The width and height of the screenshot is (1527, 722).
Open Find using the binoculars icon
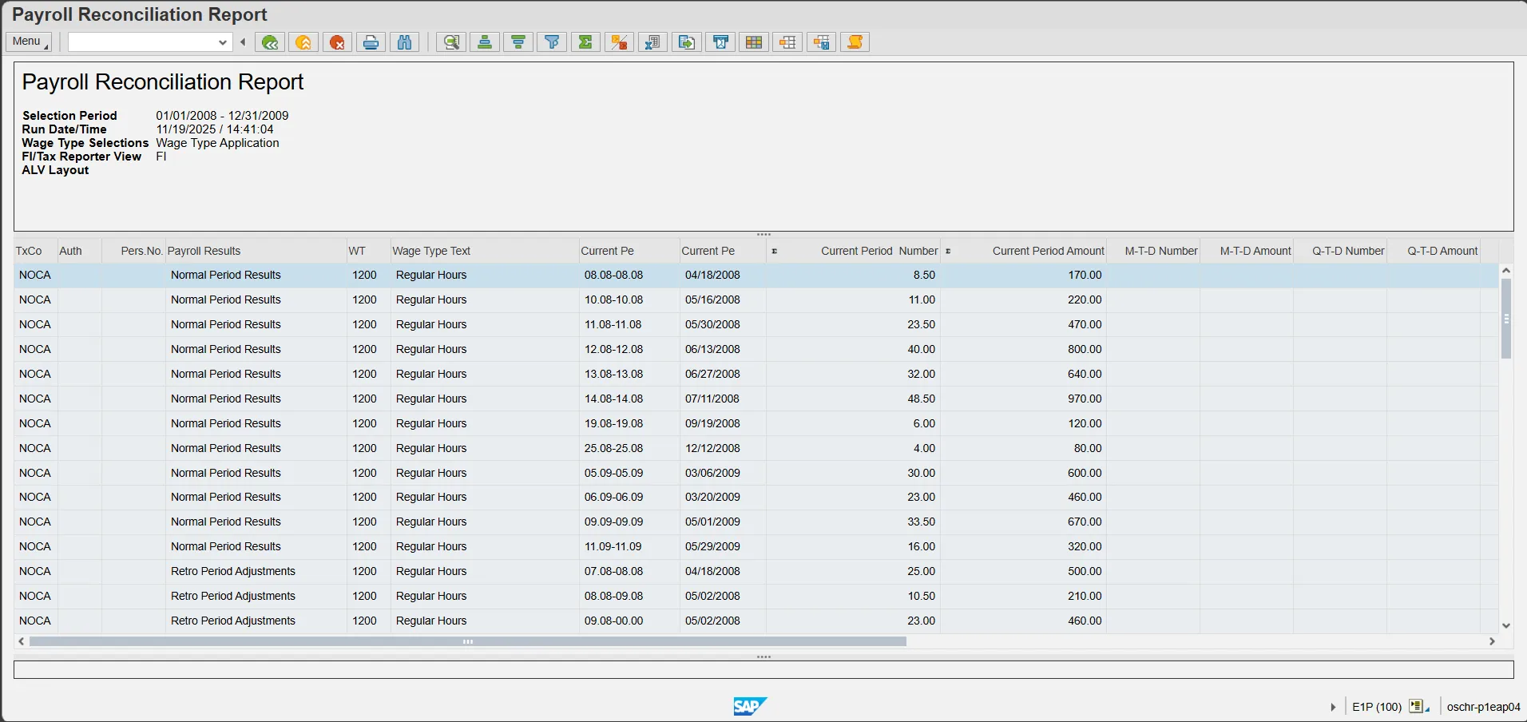point(405,42)
